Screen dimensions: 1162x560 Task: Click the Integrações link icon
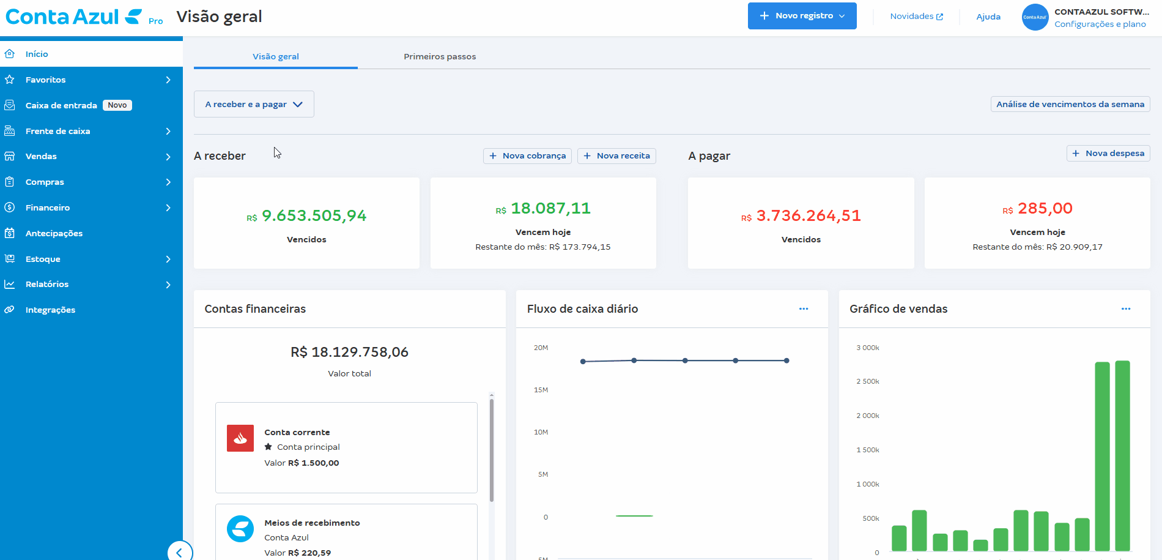(10, 310)
